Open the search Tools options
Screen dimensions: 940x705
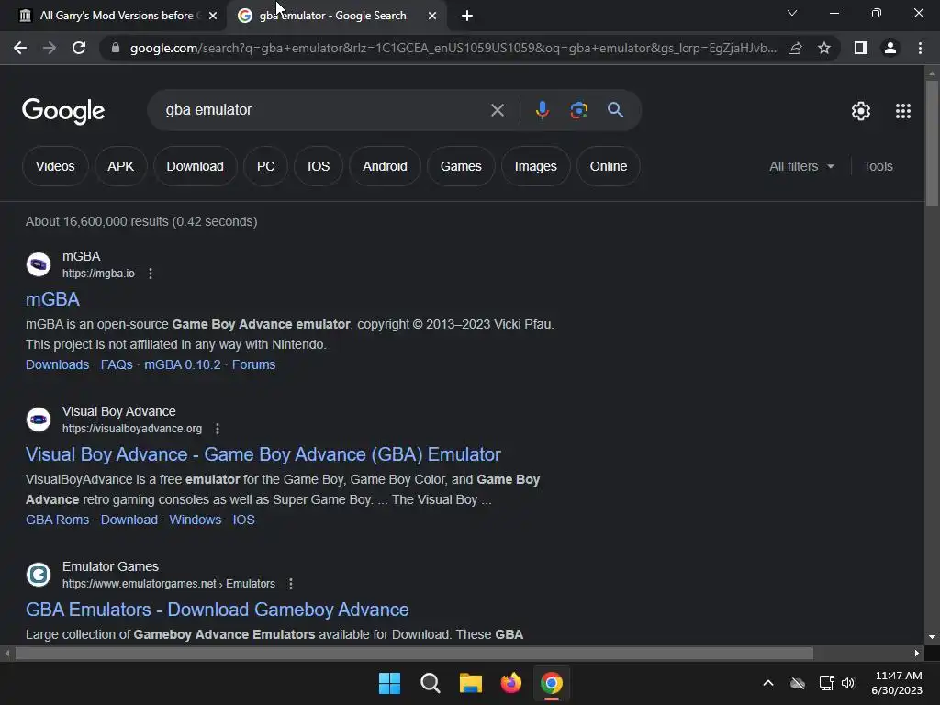[878, 166]
